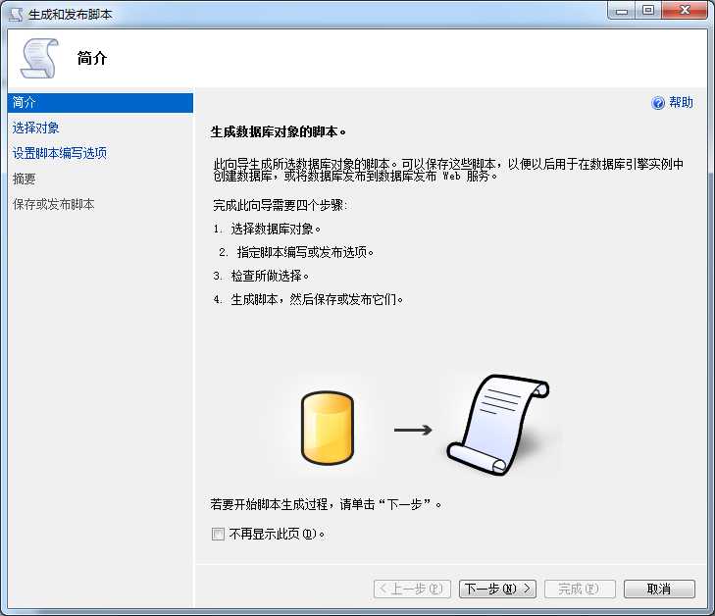Click step text 指定脚本编写或发布选项
The image size is (715, 616).
click(305, 252)
